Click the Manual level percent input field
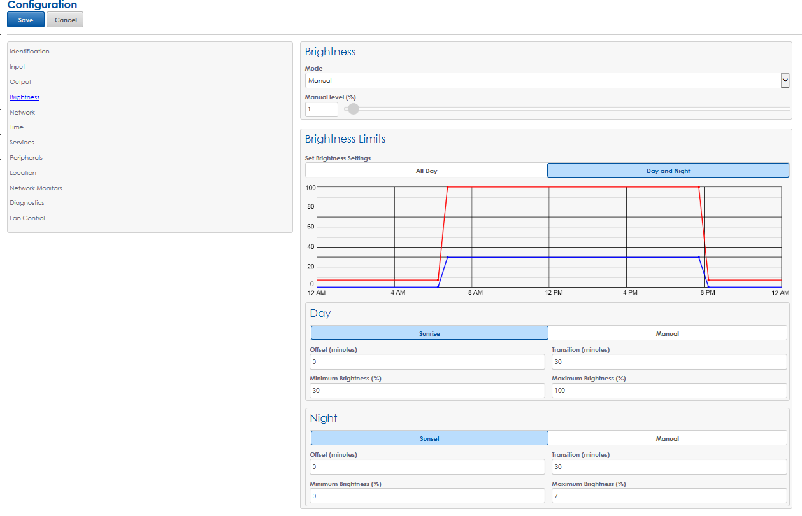 coord(322,109)
